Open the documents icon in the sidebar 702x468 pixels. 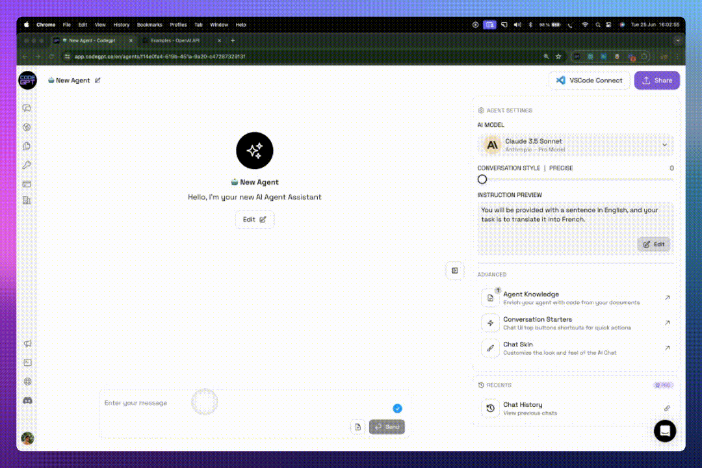click(27, 146)
